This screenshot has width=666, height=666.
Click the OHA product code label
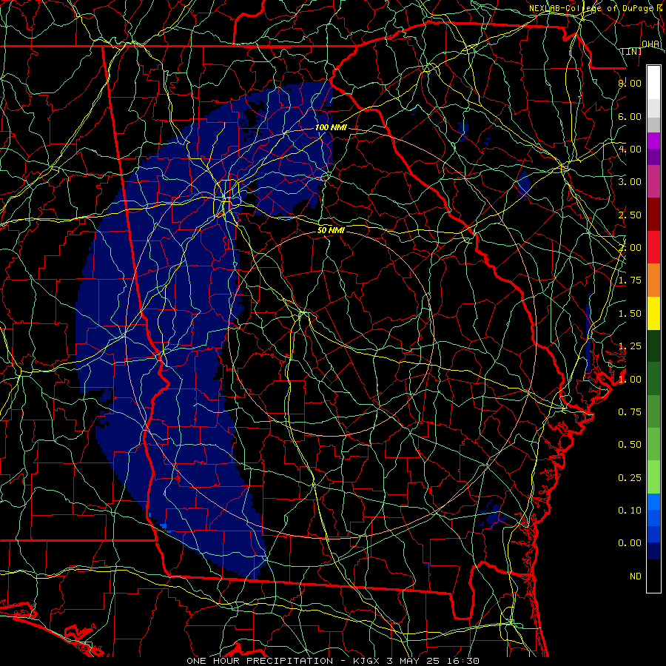tap(650, 44)
